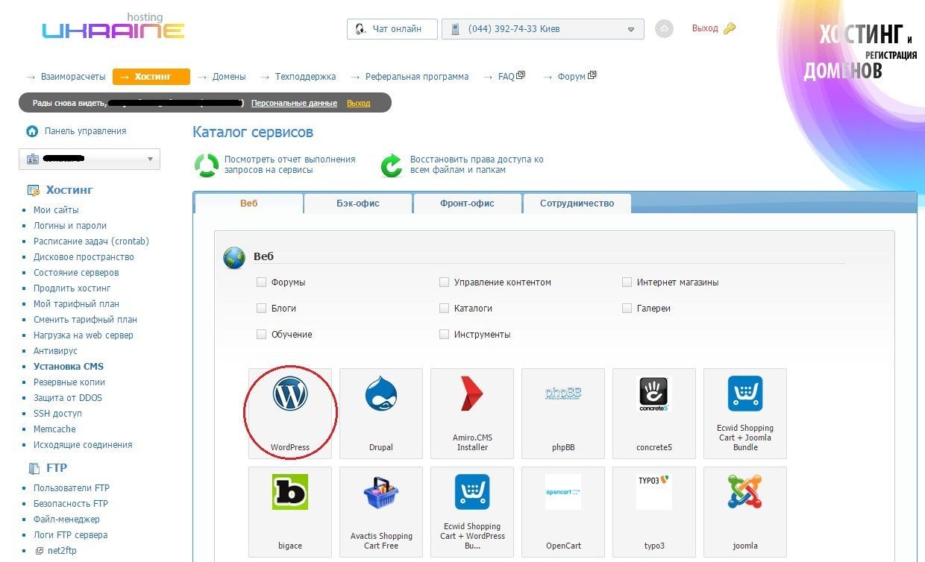Pick the phpBB forum icon
Image resolution: width=925 pixels, height=562 pixels.
pyautogui.click(x=563, y=394)
